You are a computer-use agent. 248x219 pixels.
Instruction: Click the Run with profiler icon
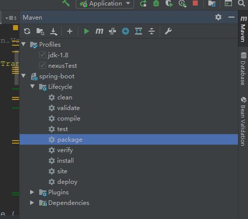(x=182, y=4)
